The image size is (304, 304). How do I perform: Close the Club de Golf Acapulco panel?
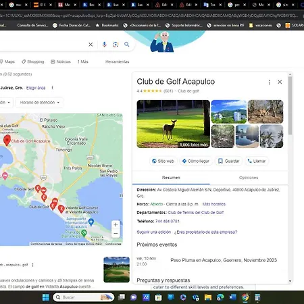click(x=280, y=82)
